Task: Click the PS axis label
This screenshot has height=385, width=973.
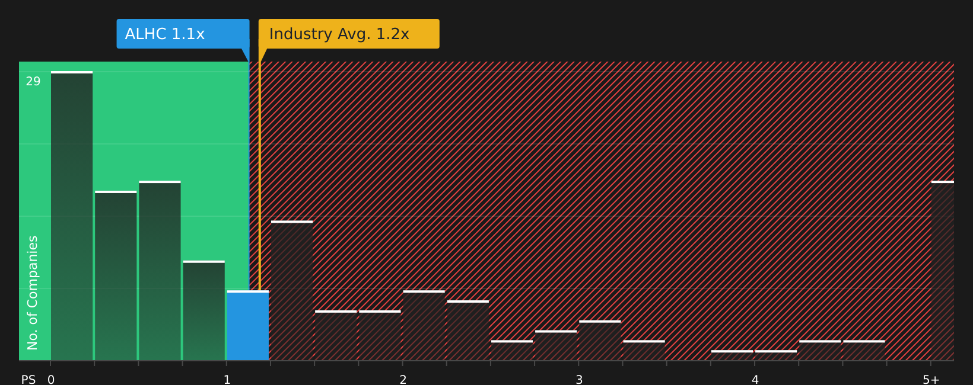Action: pos(28,380)
